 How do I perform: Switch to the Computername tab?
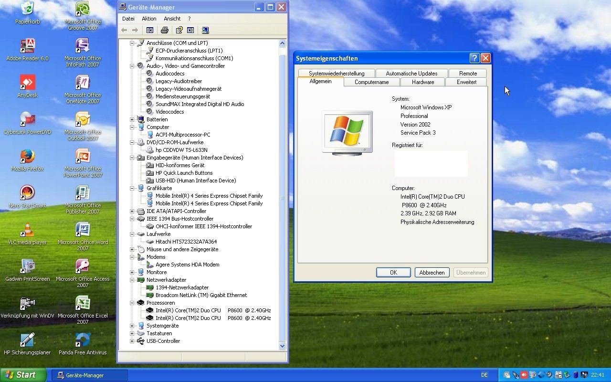point(371,82)
